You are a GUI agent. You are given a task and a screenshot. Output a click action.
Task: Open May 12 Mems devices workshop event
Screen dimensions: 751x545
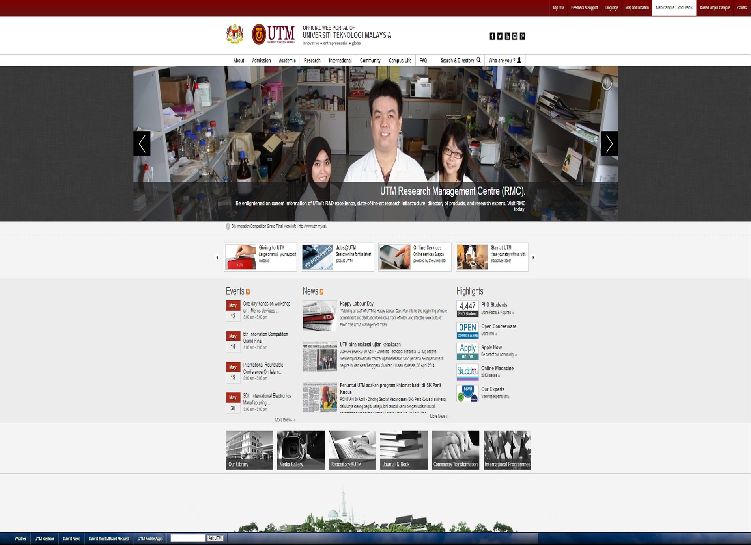[267, 307]
